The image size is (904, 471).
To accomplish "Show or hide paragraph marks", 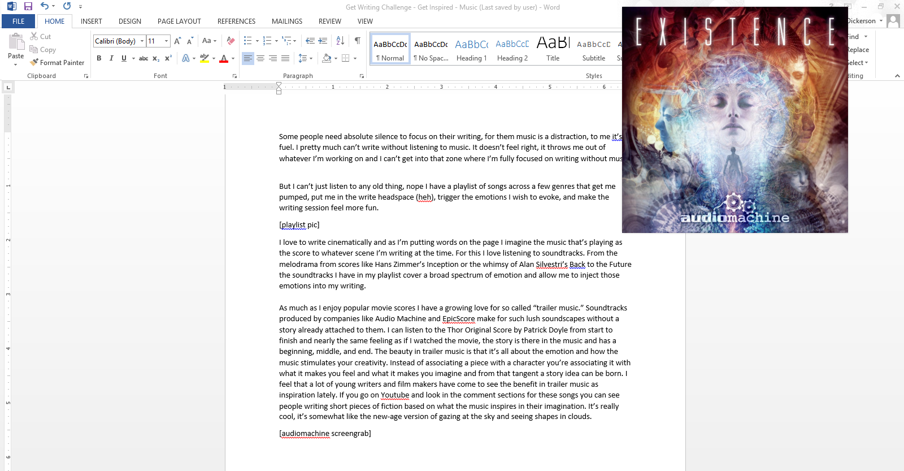I will click(357, 41).
